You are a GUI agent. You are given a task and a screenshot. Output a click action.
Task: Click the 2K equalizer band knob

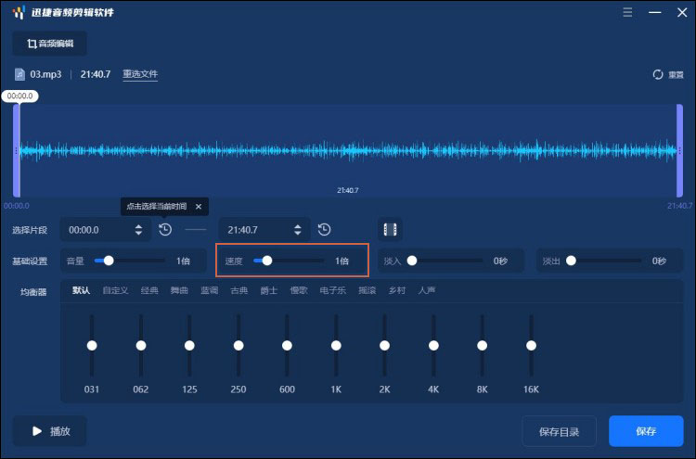click(385, 346)
